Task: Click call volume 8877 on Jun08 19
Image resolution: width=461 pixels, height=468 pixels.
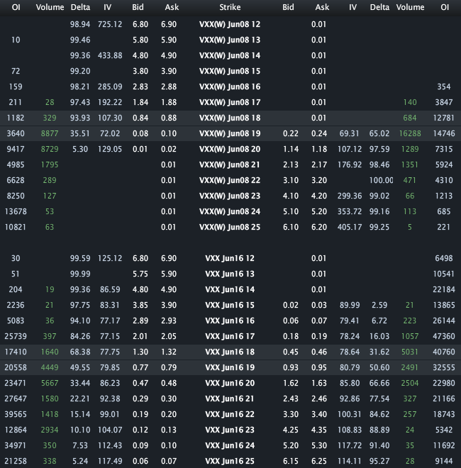Action: click(x=50, y=133)
